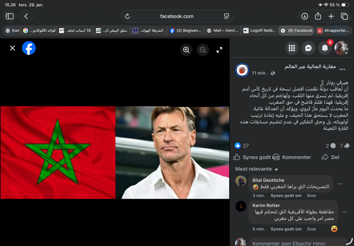Open the notifications bell
This screenshot has width=354, height=246.
[x=325, y=48]
